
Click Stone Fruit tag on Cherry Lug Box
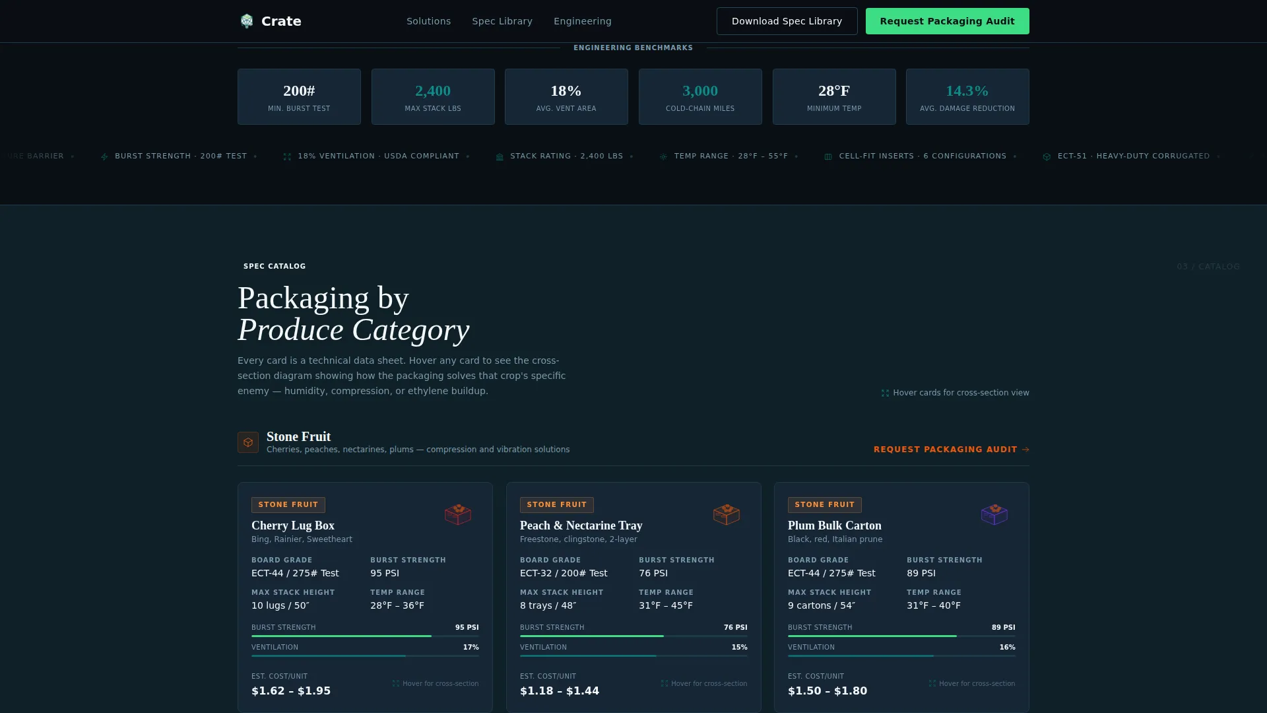pyautogui.click(x=288, y=505)
